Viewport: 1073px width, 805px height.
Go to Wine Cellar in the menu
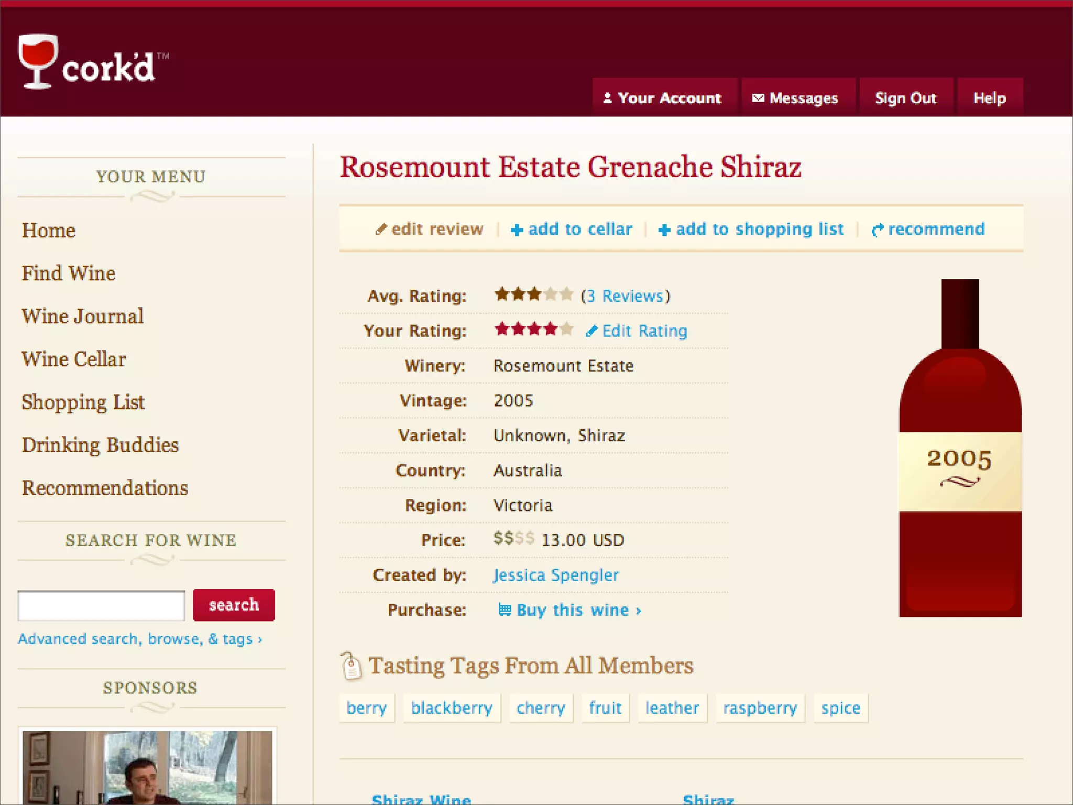(74, 360)
